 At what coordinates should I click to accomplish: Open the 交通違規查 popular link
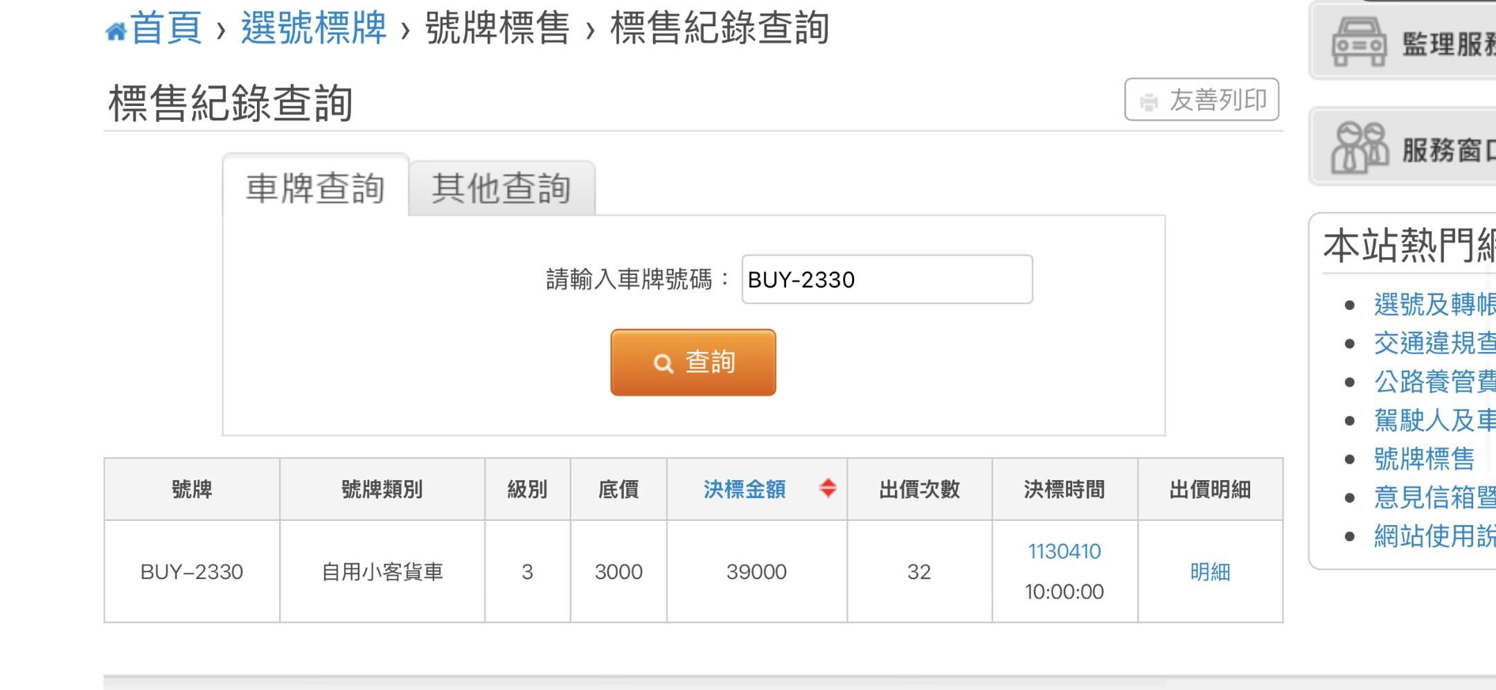coord(1434,343)
